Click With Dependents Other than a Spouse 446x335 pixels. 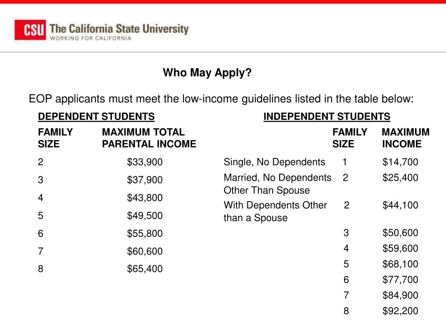[x=275, y=212]
